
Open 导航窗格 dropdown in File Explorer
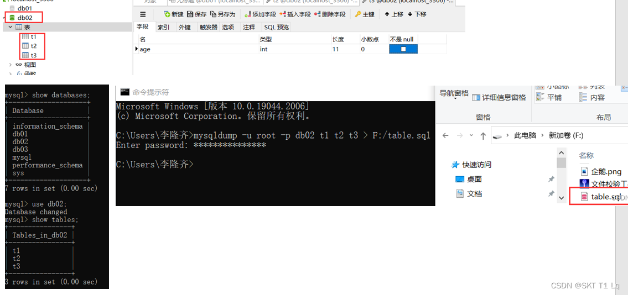(x=454, y=94)
